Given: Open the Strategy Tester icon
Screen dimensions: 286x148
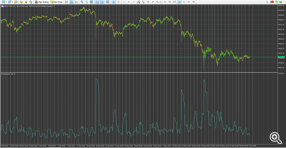Looking at the screenshot, I should click(x=31, y=2).
